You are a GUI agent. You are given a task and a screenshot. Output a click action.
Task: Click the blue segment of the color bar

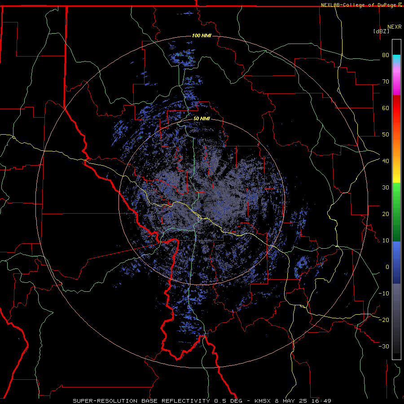point(396,262)
